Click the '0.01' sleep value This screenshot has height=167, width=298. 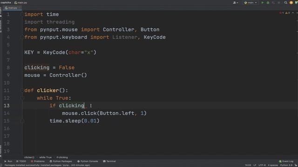tap(90, 121)
